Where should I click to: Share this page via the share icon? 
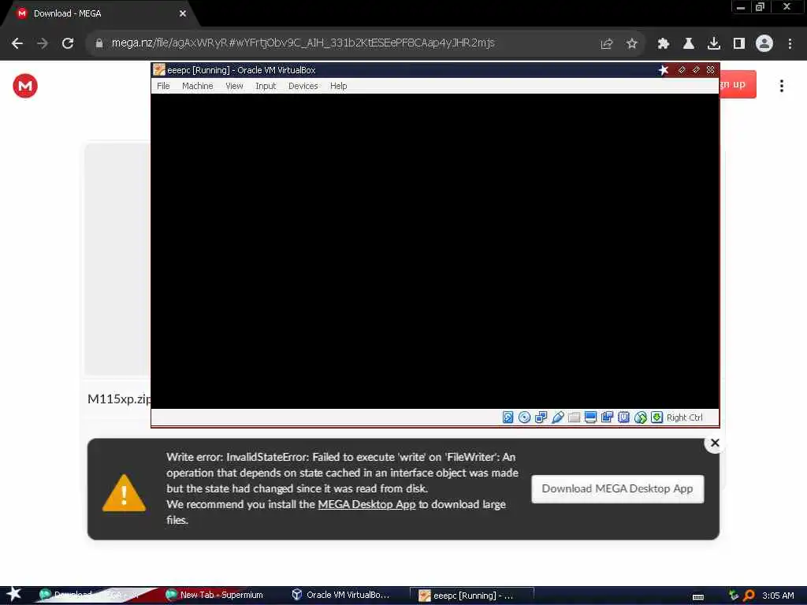[x=606, y=44]
